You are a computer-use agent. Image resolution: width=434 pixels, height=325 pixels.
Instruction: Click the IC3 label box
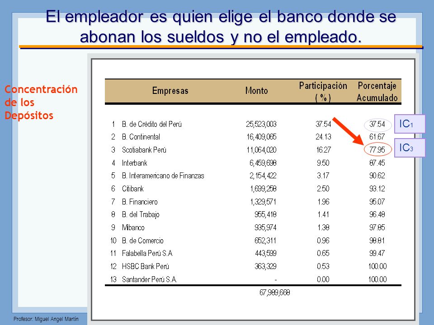click(x=410, y=148)
